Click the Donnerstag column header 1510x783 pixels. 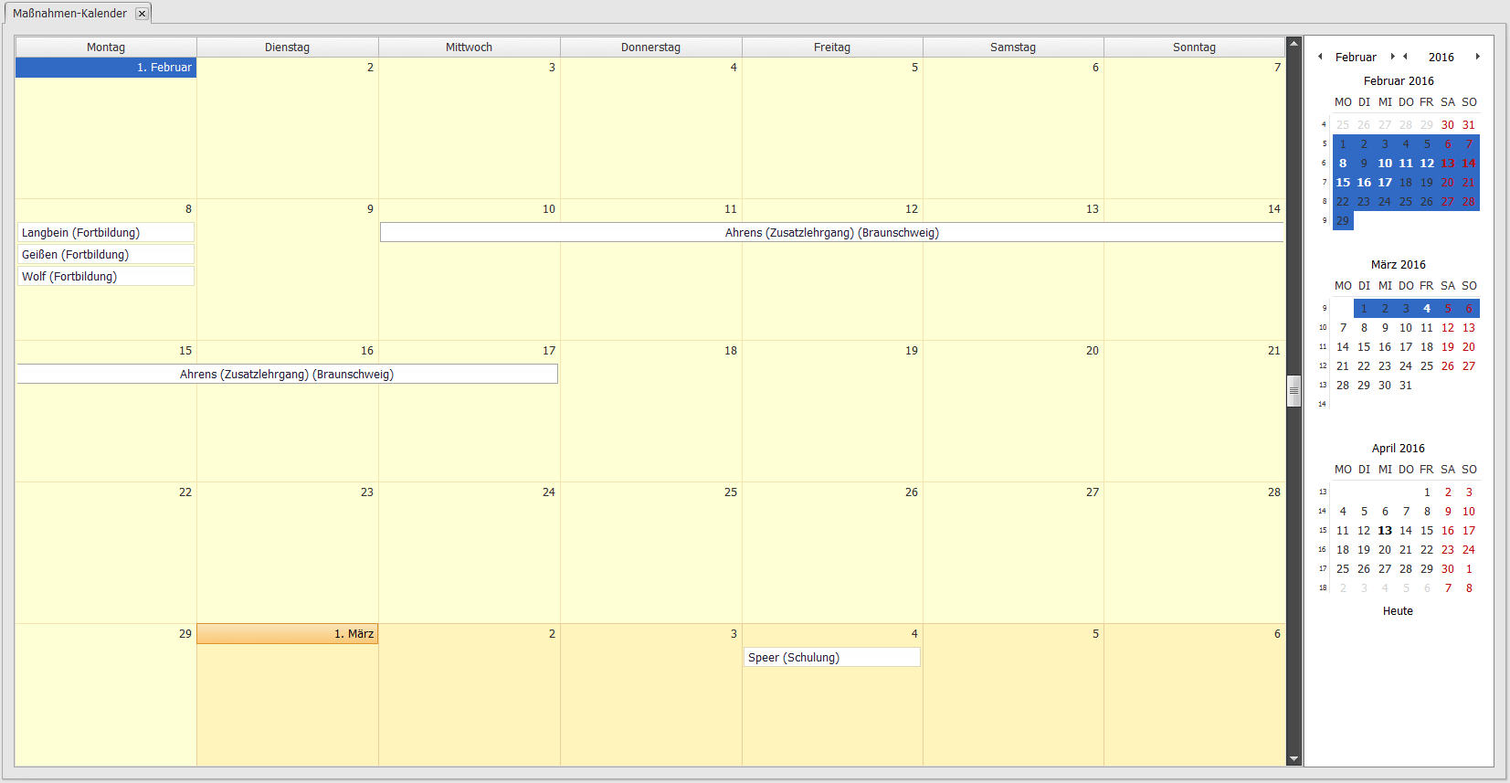[650, 48]
